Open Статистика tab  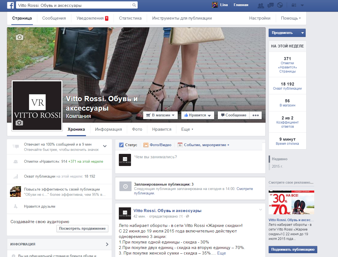coord(130,18)
